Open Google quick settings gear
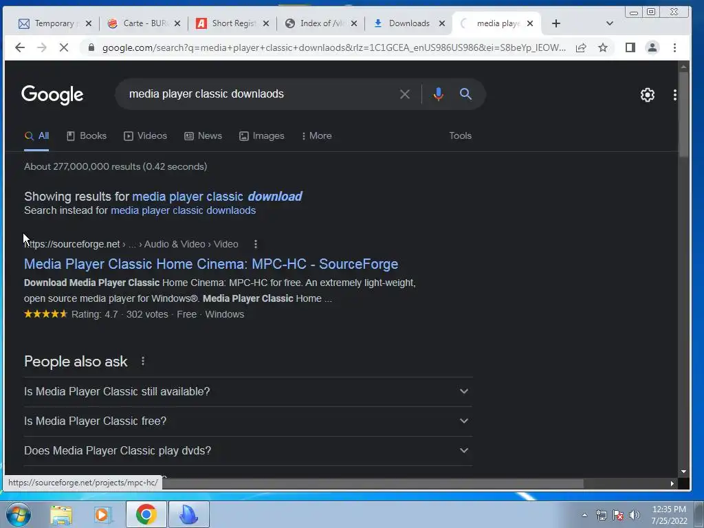 click(648, 95)
